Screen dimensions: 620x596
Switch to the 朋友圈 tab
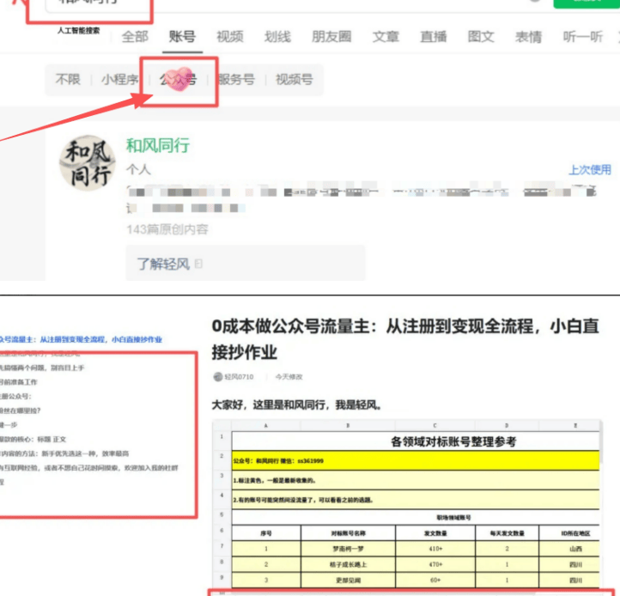point(331,36)
